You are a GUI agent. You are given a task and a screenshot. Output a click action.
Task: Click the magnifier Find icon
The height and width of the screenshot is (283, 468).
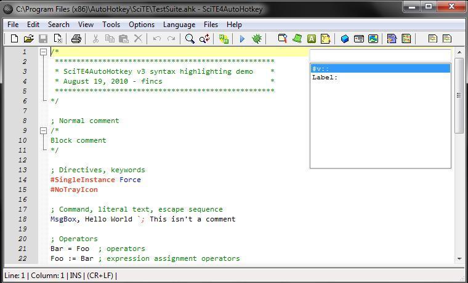tap(190, 39)
